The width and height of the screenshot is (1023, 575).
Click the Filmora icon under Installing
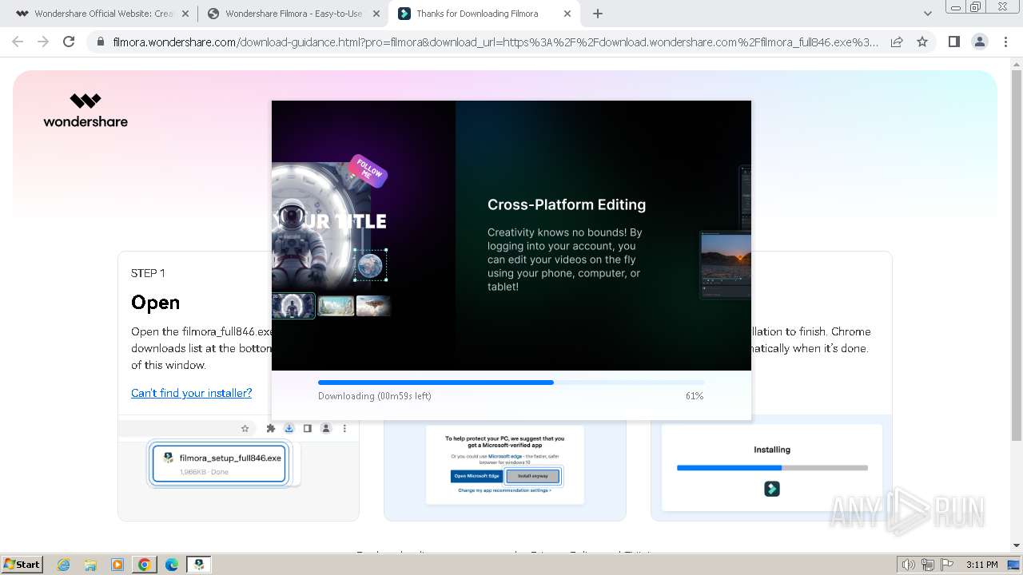pos(771,488)
